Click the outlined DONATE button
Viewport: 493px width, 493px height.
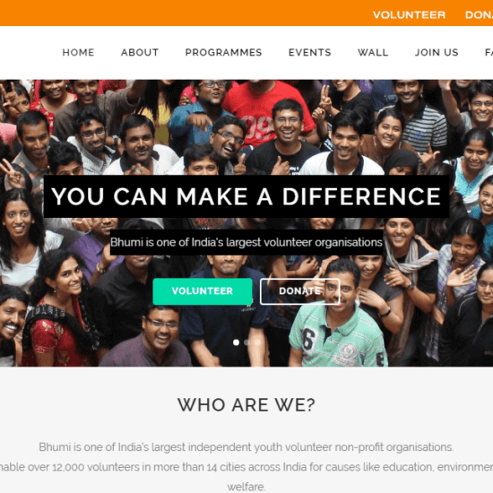coord(300,291)
